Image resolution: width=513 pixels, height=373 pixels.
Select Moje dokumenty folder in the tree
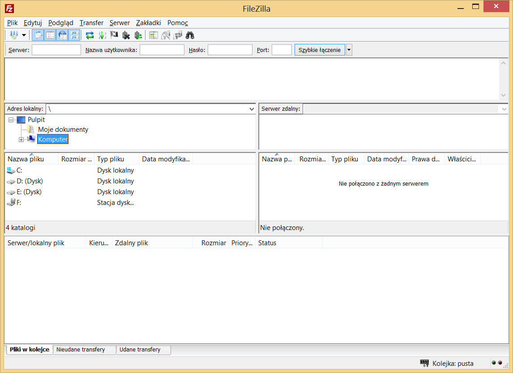point(63,130)
